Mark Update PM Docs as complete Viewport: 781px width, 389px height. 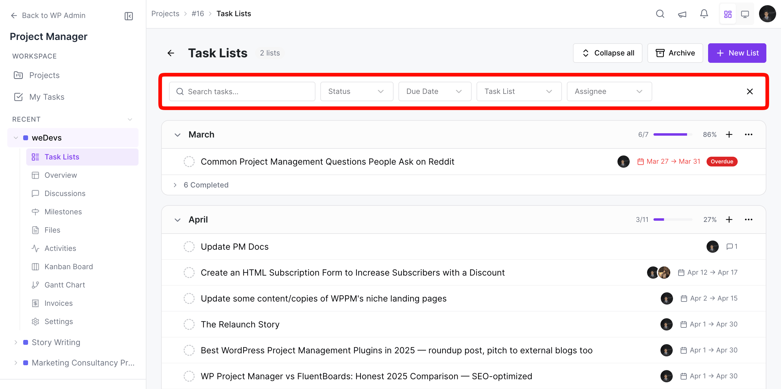189,246
